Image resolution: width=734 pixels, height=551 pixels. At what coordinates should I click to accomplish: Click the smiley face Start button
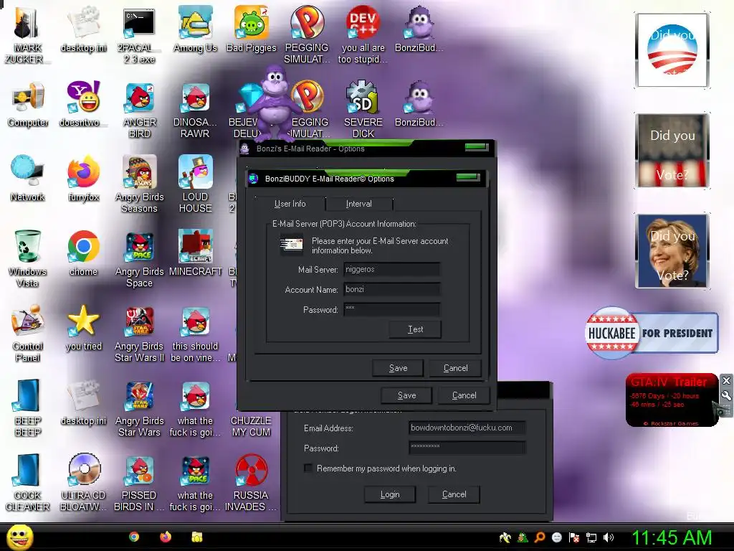(x=19, y=537)
